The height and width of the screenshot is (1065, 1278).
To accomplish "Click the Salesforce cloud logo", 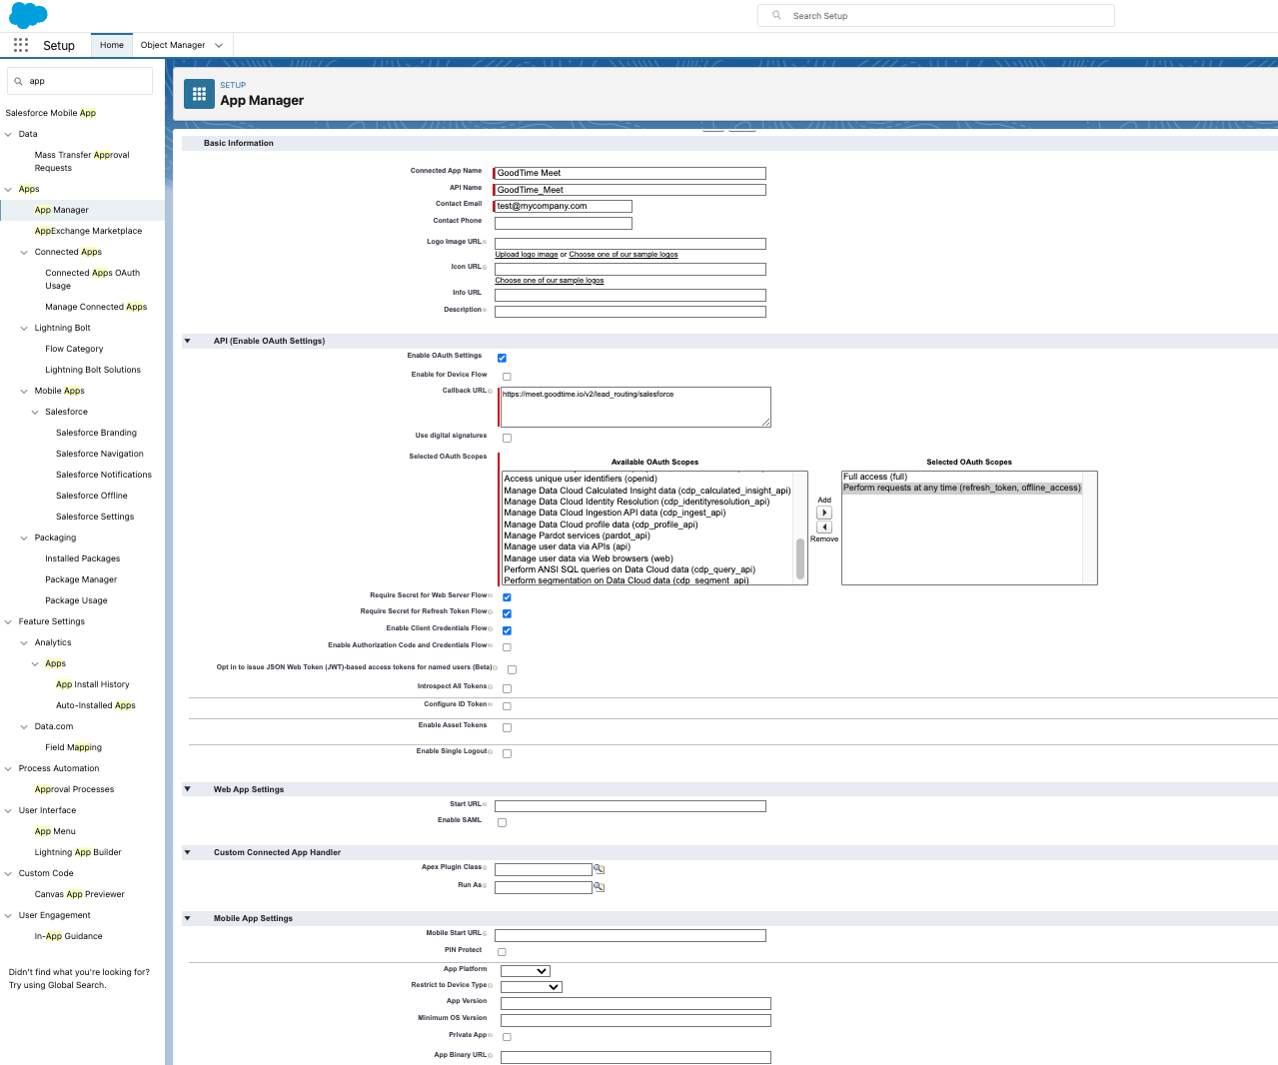I will (x=26, y=15).
